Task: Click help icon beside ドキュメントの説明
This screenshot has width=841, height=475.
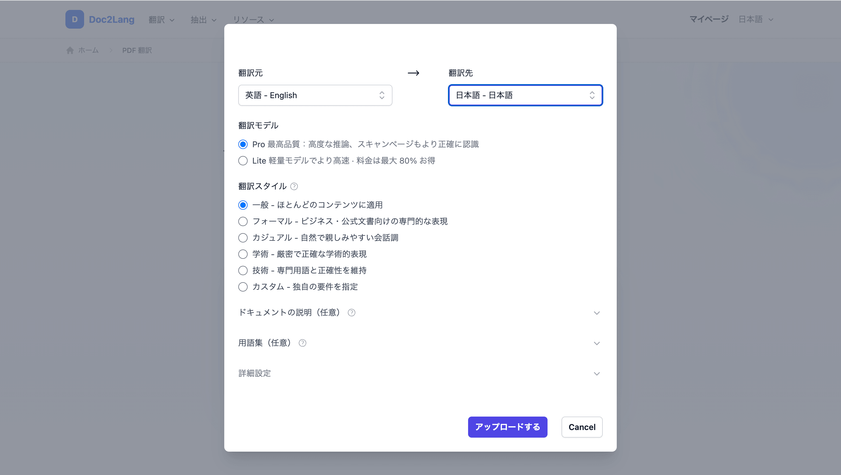Action: (351, 313)
